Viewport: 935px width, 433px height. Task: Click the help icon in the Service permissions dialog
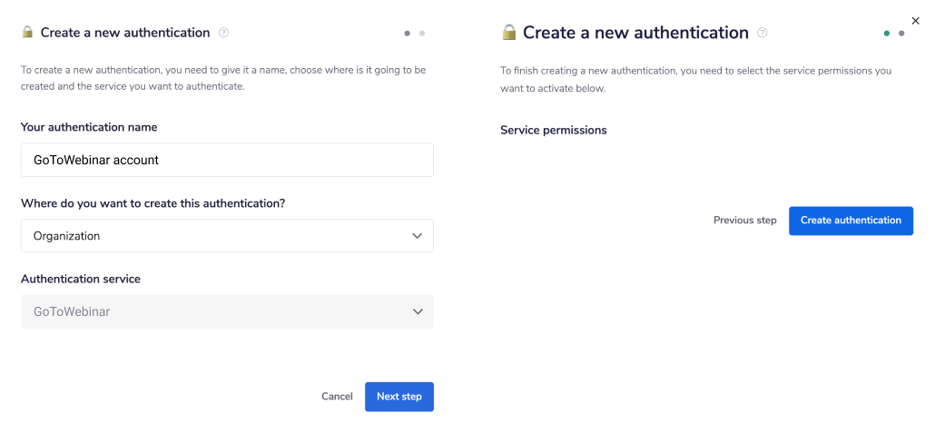tap(763, 33)
